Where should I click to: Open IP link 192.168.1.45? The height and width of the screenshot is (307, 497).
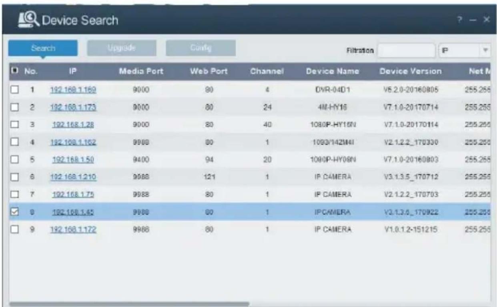point(73,212)
